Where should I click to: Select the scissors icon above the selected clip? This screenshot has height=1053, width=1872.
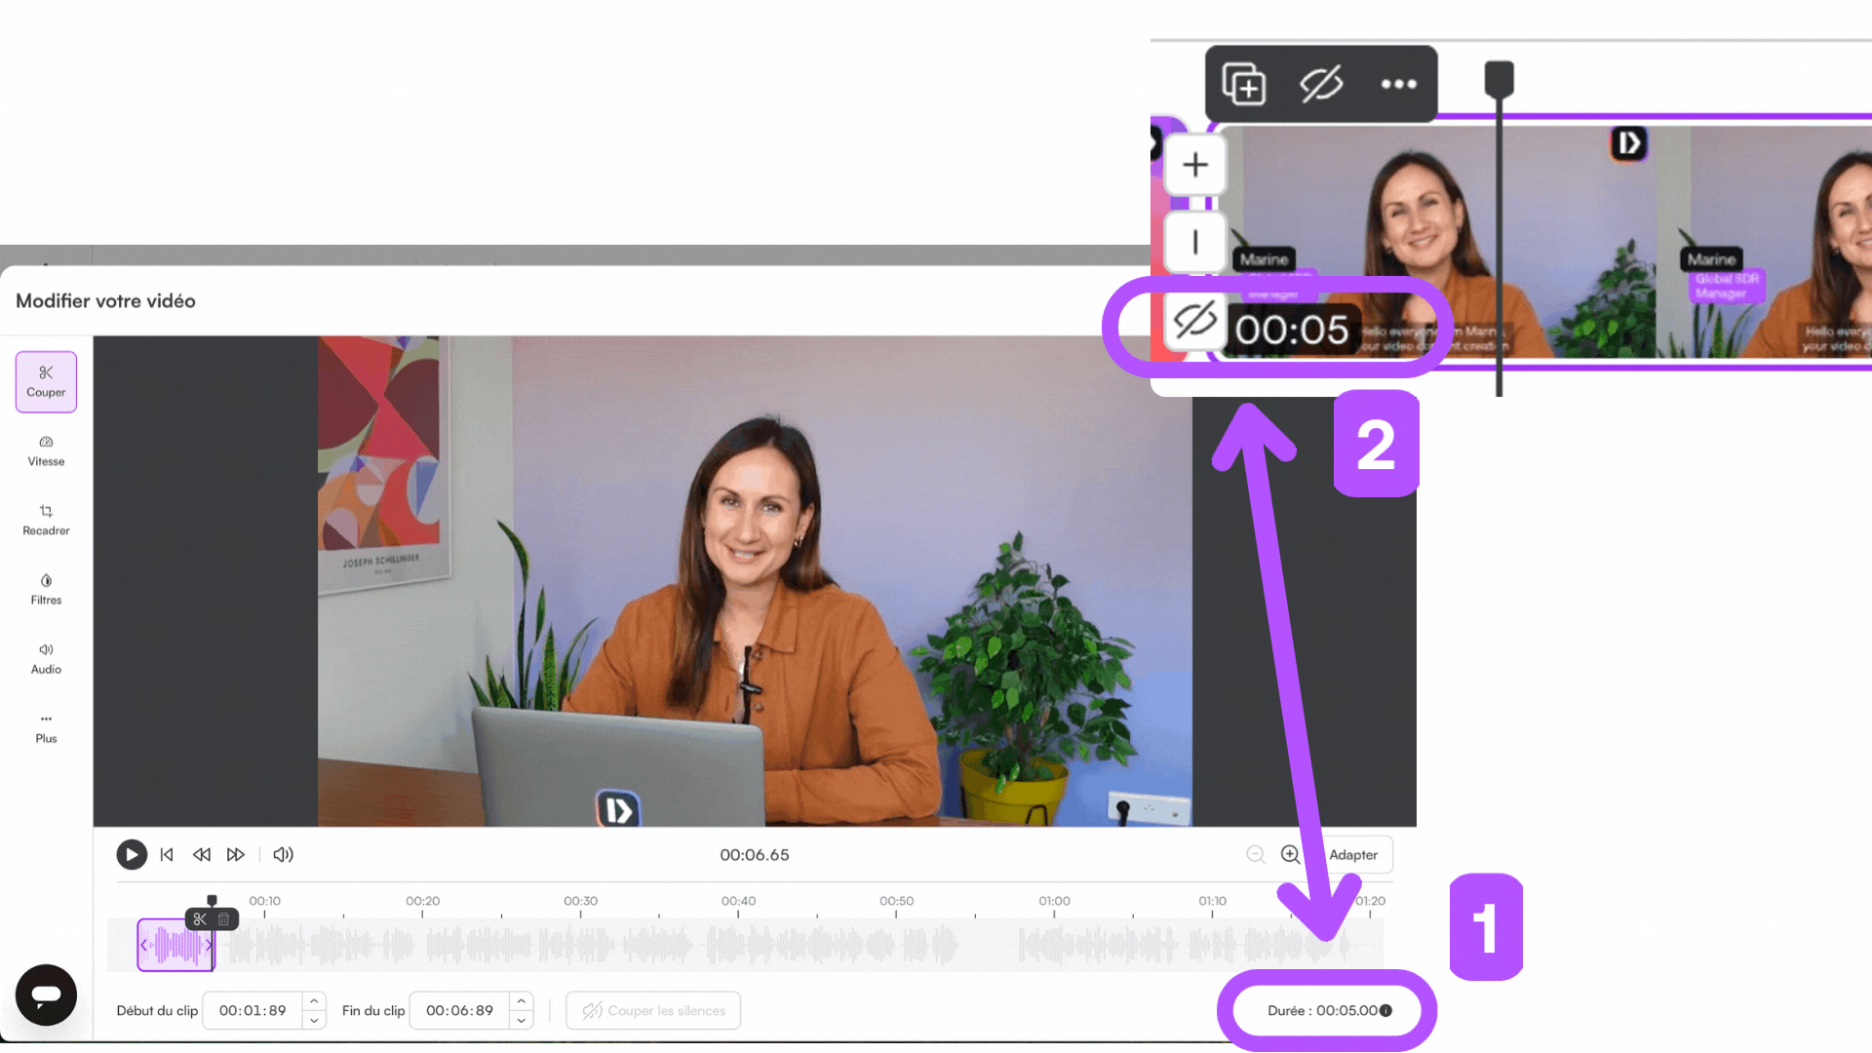click(x=199, y=918)
